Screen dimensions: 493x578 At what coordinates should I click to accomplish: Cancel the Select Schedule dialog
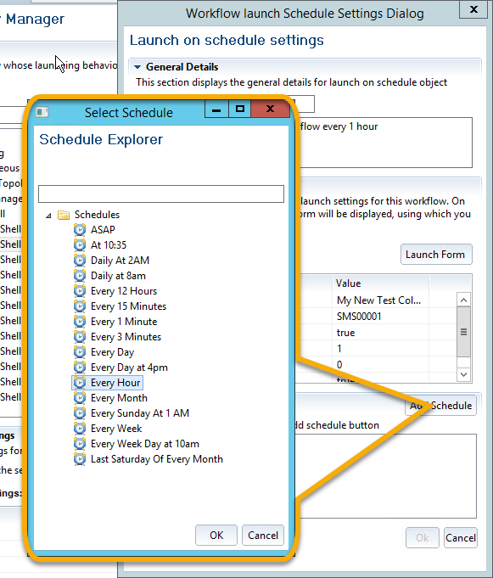263,536
